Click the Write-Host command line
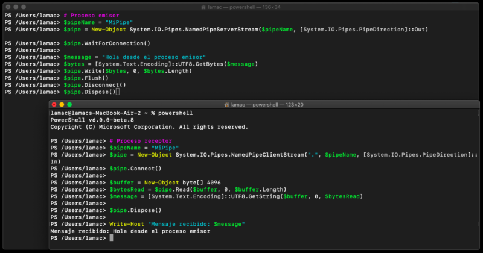 click(177, 225)
